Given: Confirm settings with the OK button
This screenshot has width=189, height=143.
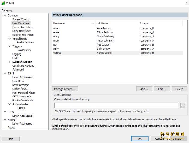Looking at the screenshot, I should click(140, 139).
